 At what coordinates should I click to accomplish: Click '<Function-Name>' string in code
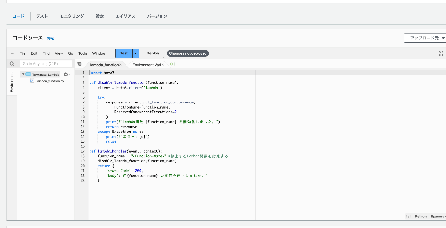tap(149, 156)
